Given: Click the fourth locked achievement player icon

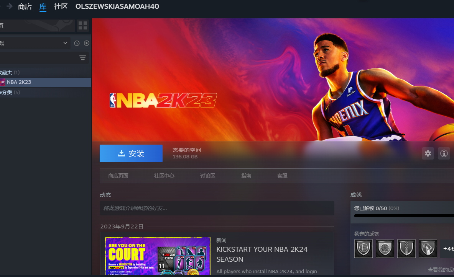Looking at the screenshot, I should point(428,249).
